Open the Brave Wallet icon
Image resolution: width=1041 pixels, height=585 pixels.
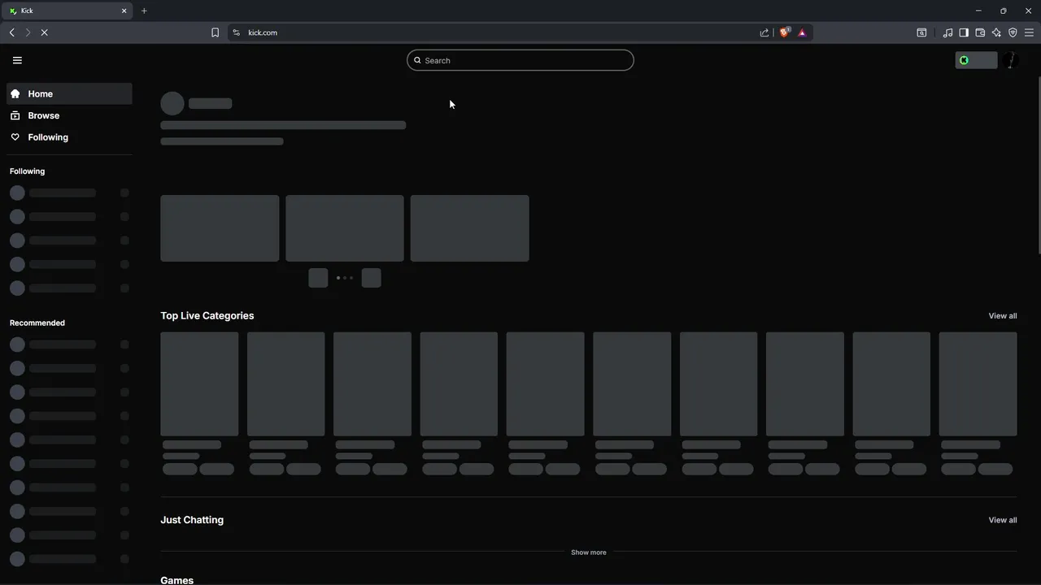[x=980, y=32]
